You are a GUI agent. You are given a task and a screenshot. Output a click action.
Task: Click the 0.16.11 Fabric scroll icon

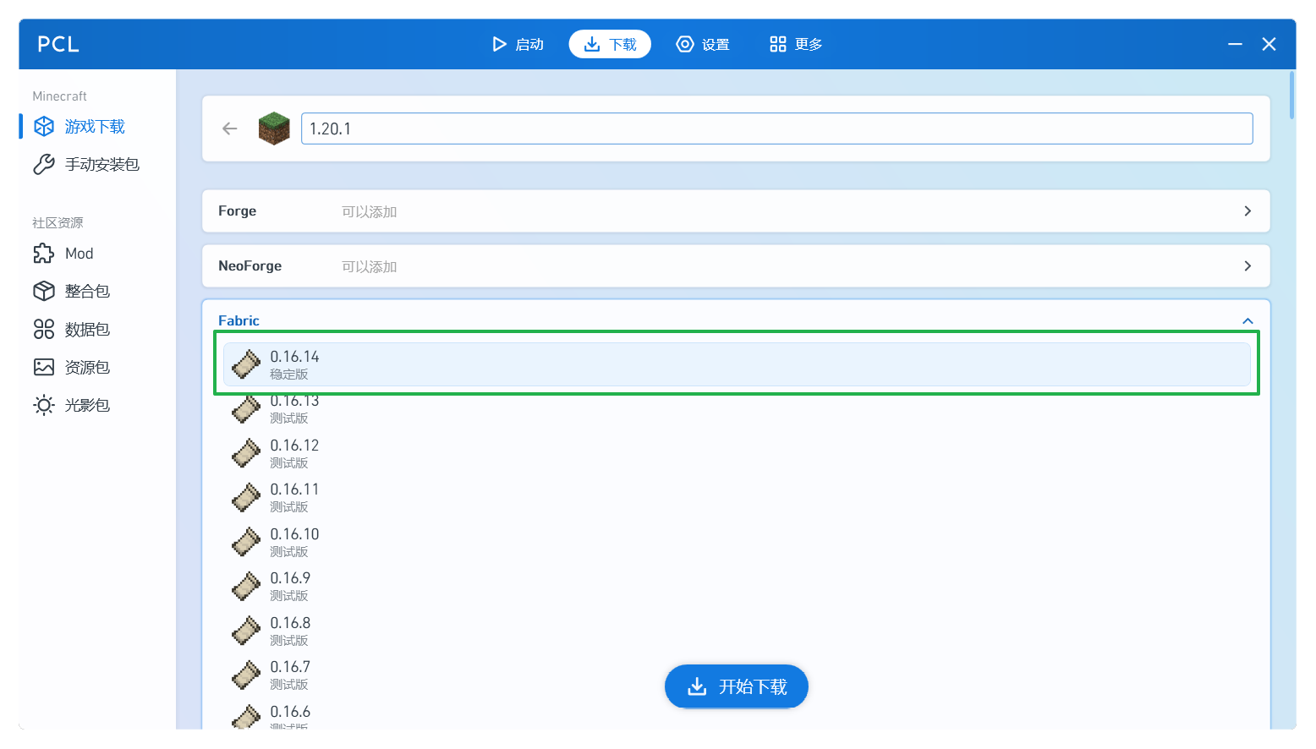click(246, 497)
